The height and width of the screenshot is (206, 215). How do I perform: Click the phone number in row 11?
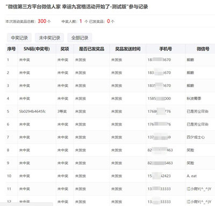[x=159, y=189]
